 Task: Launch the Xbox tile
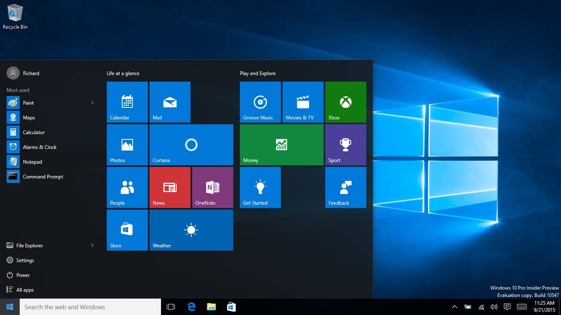[346, 102]
